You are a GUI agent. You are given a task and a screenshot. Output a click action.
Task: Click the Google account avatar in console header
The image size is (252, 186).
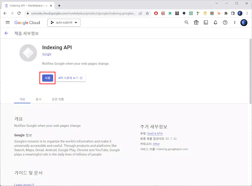click(x=244, y=23)
